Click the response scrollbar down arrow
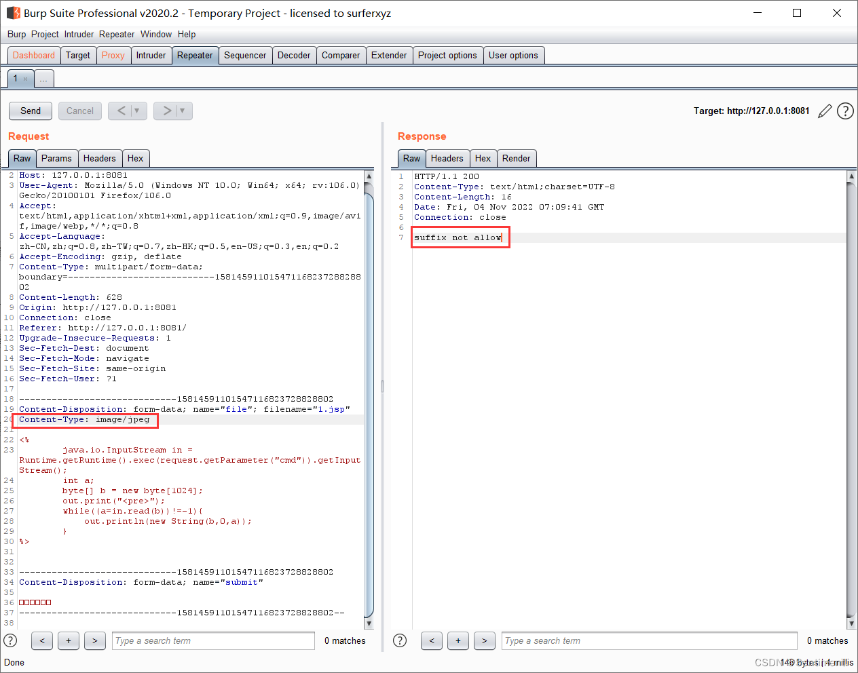The image size is (858, 673). pos(851,623)
